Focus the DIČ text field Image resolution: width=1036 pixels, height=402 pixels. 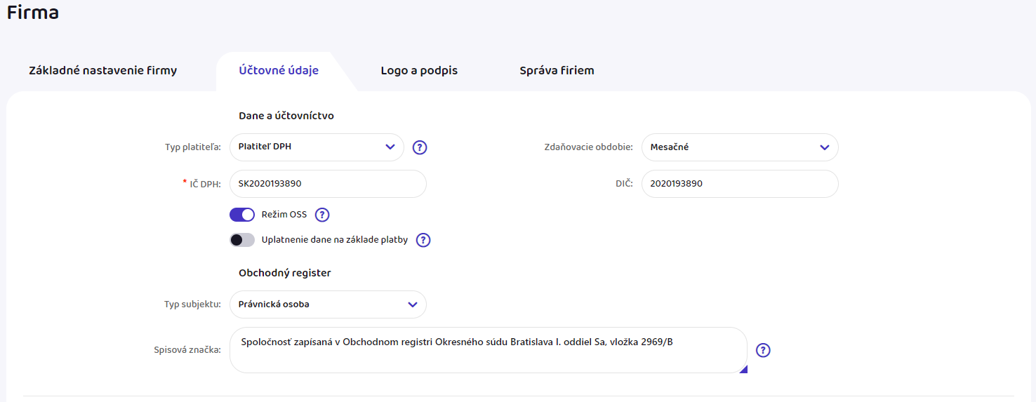(740, 184)
